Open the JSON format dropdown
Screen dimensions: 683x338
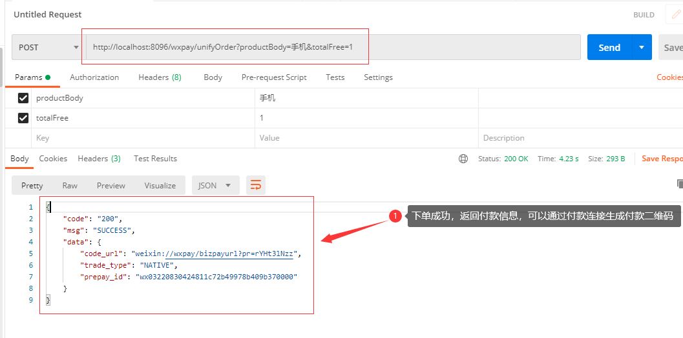click(215, 185)
